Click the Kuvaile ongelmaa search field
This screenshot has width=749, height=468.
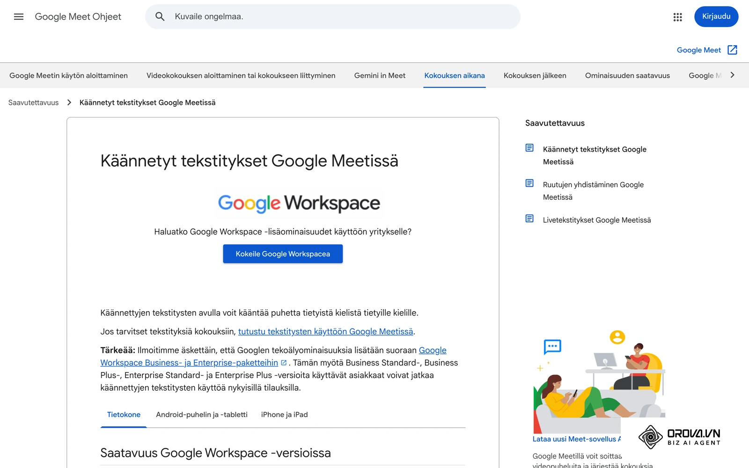coord(333,17)
